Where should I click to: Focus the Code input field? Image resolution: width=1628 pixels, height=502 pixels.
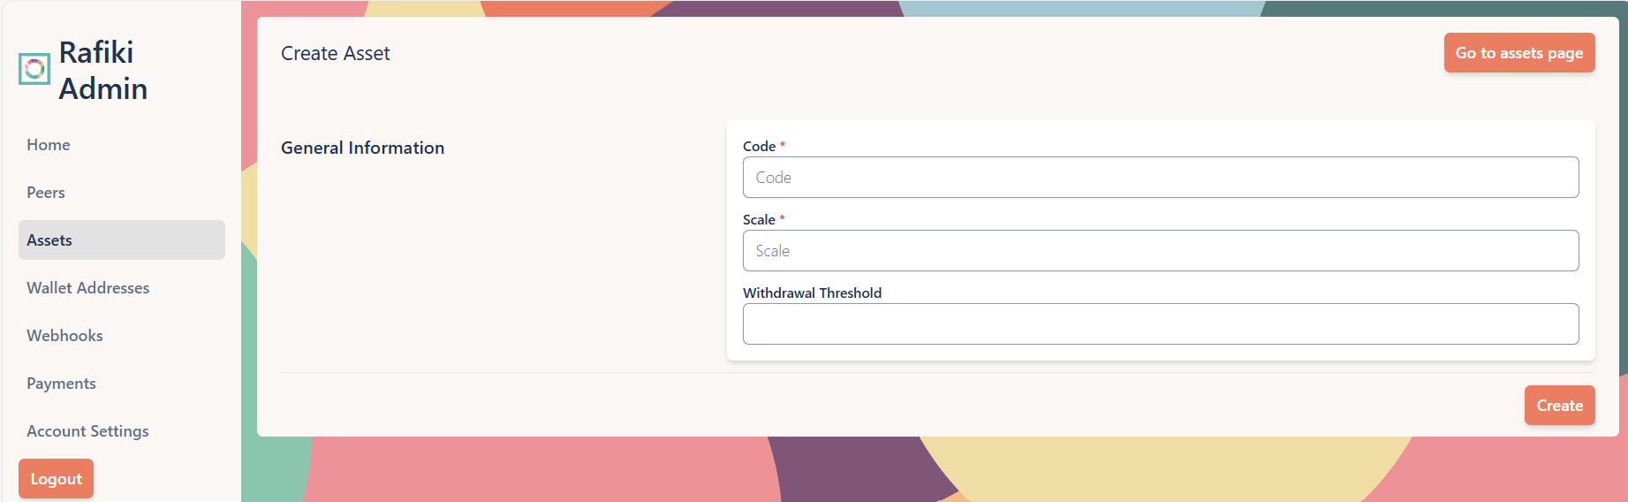1160,178
